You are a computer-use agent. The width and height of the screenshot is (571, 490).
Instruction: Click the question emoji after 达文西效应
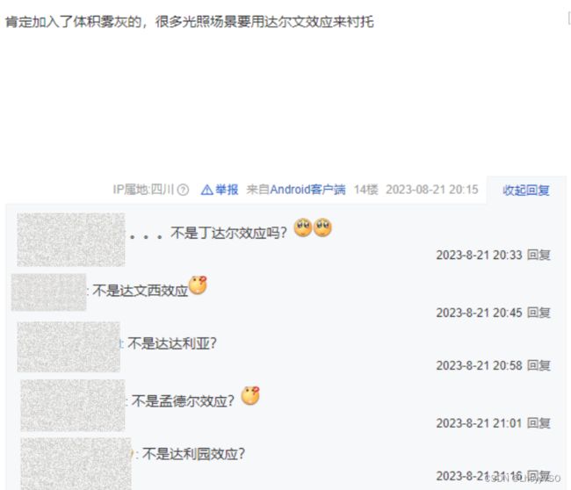[x=198, y=285]
